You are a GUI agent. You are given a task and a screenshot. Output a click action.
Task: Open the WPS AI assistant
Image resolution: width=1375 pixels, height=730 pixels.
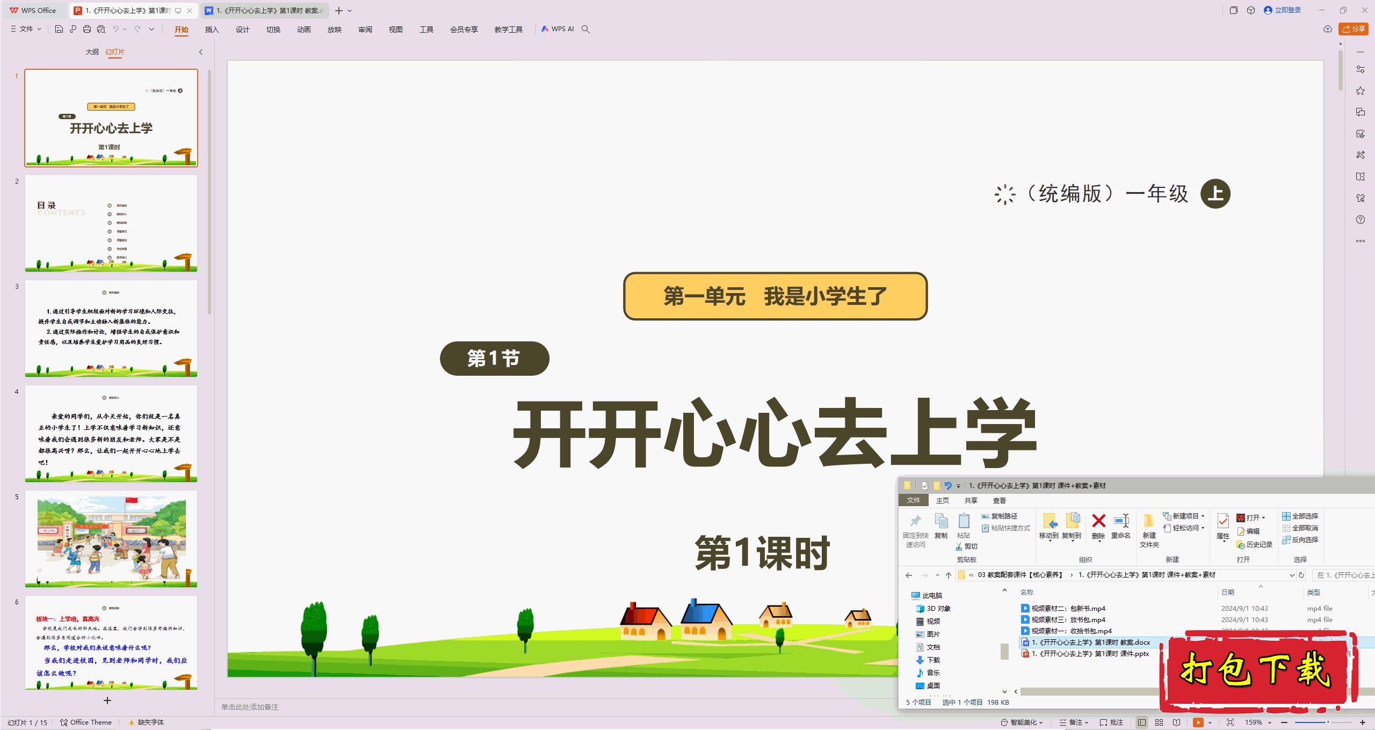pos(558,29)
